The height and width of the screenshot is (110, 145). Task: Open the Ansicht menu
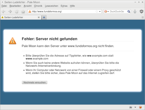(x=28, y=6)
